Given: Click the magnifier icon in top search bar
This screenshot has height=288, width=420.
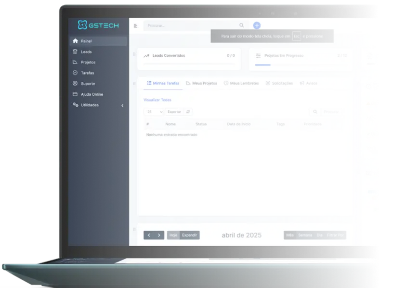Looking at the screenshot, I should click(242, 25).
